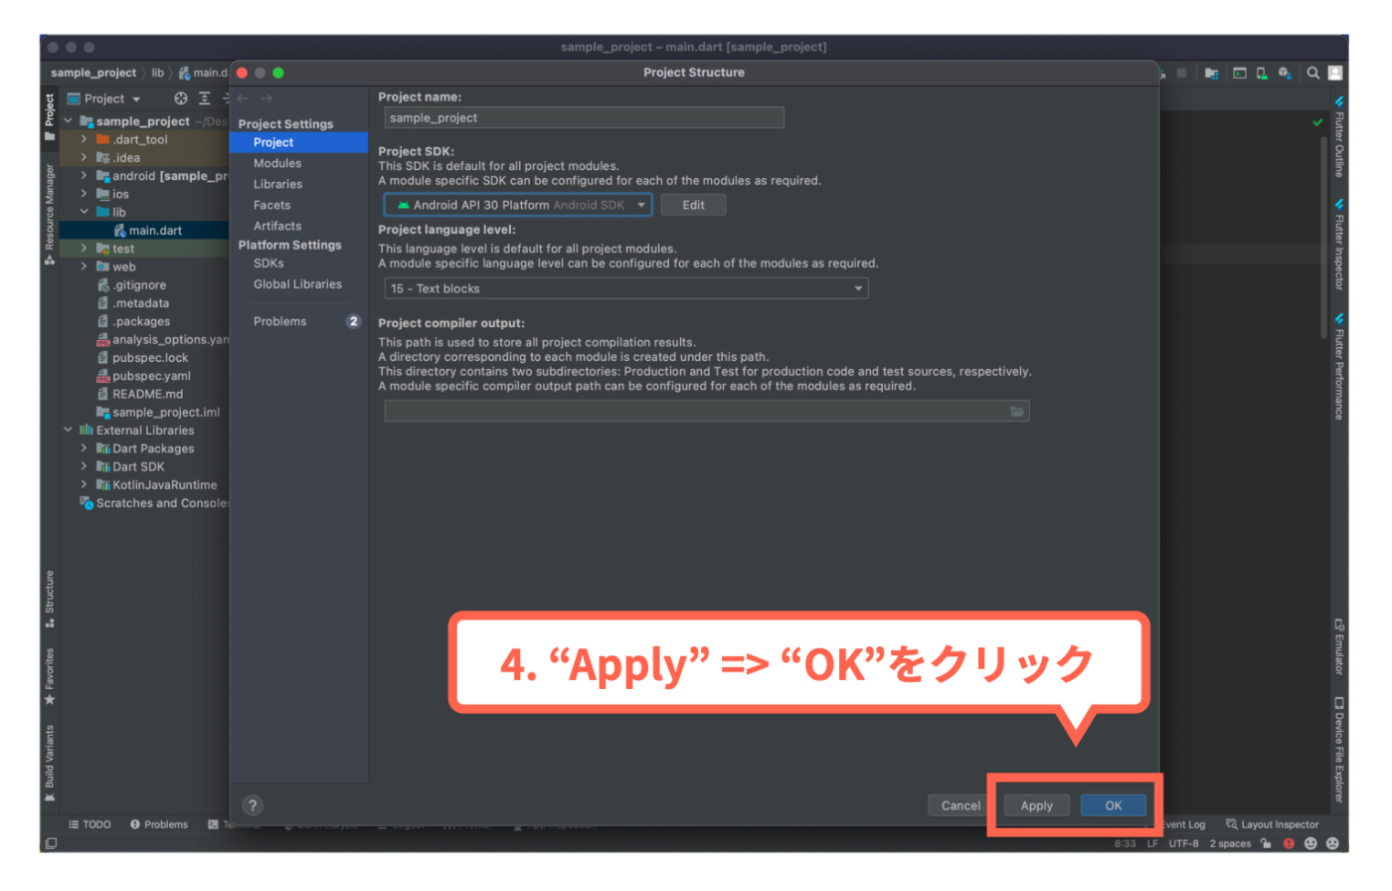
Task: Click '2 spaces' indent setting in status bar
Action: [1230, 843]
